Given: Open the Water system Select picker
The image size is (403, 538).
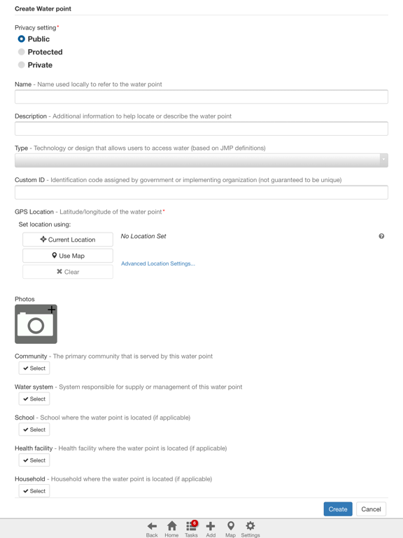Looking at the screenshot, I should pyautogui.click(x=34, y=399).
